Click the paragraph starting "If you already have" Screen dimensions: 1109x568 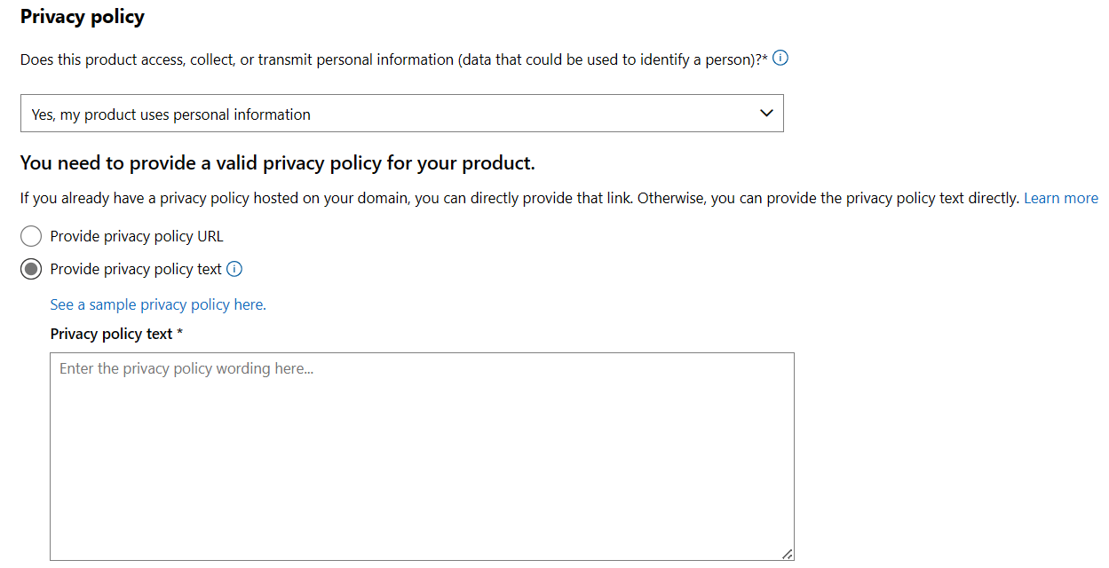click(x=519, y=198)
